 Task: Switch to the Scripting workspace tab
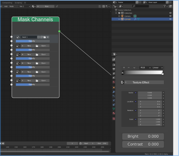18,3
